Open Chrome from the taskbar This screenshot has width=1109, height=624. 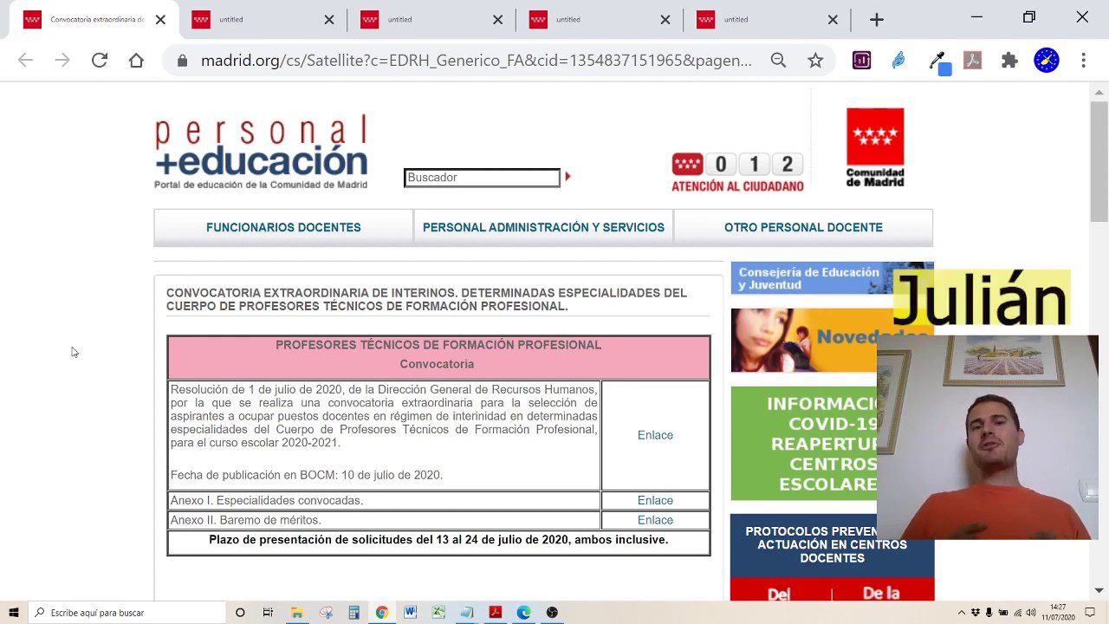point(381,613)
